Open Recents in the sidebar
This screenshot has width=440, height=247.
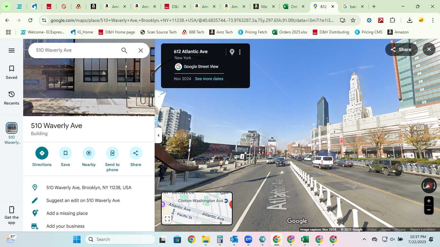(x=12, y=98)
